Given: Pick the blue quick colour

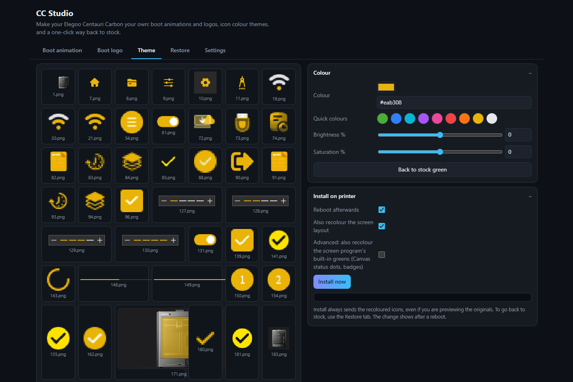Looking at the screenshot, I should pos(396,118).
